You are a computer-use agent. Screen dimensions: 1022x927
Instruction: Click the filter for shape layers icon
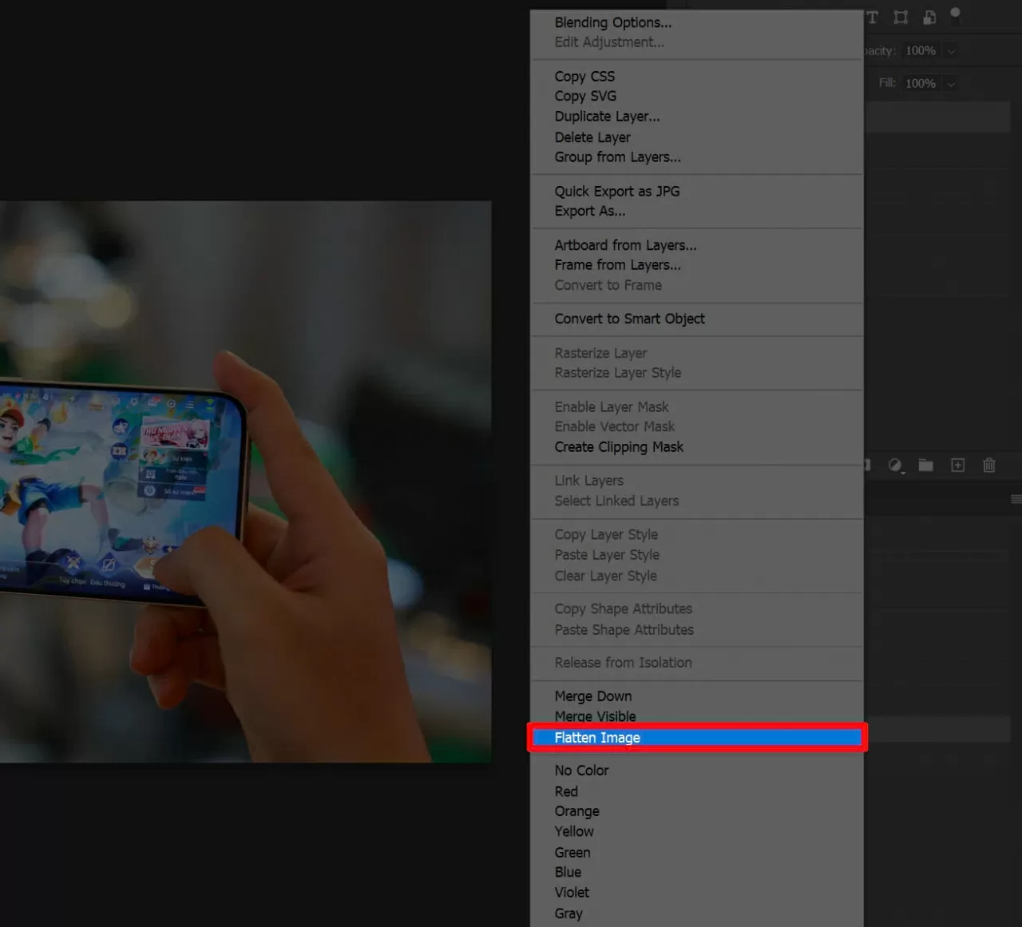click(901, 18)
